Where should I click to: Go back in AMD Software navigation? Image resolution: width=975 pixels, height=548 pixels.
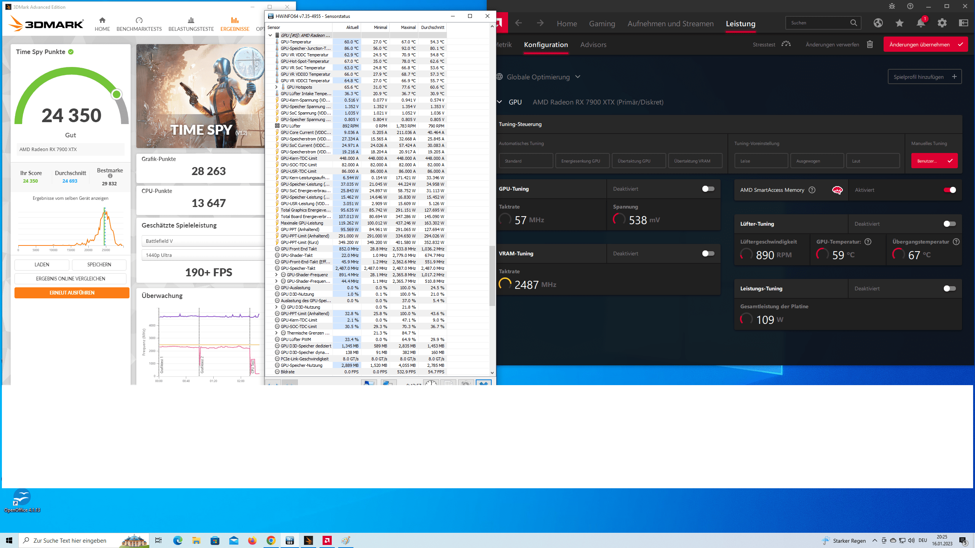coord(518,23)
